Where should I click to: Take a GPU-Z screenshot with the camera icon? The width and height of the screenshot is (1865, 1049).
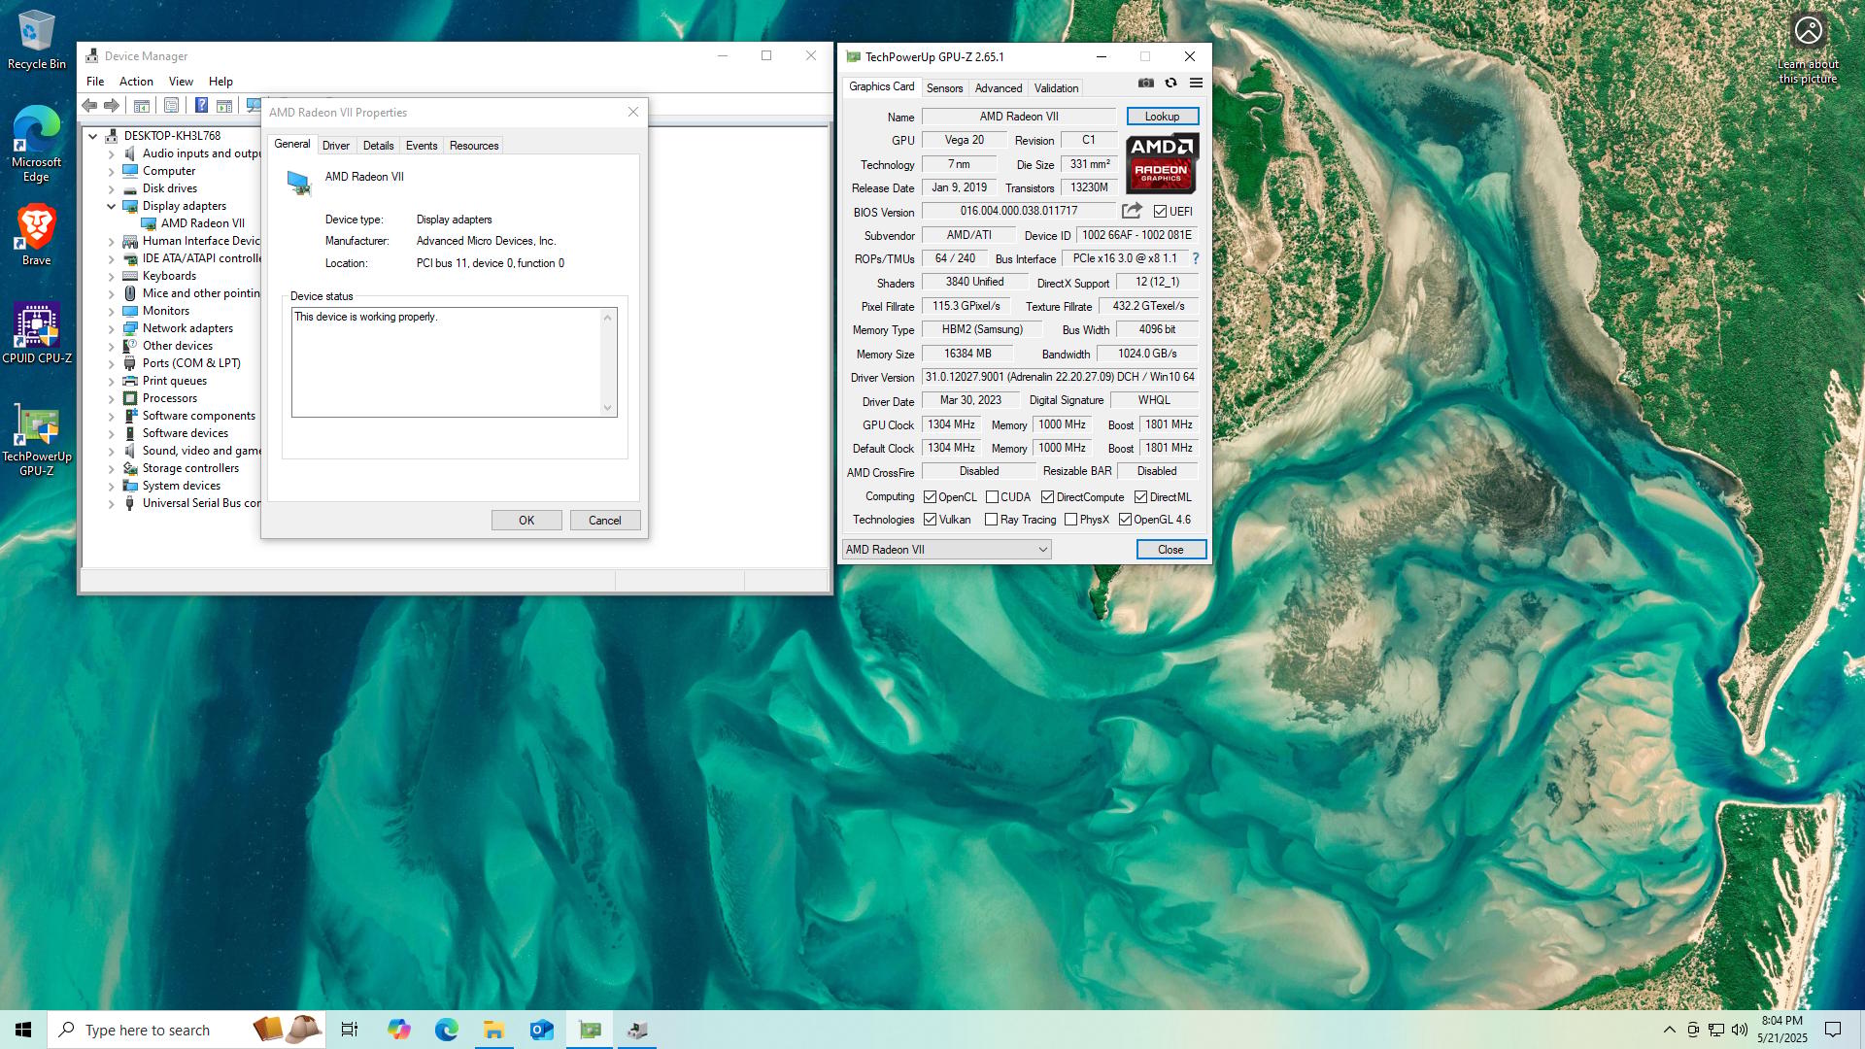1146,84
